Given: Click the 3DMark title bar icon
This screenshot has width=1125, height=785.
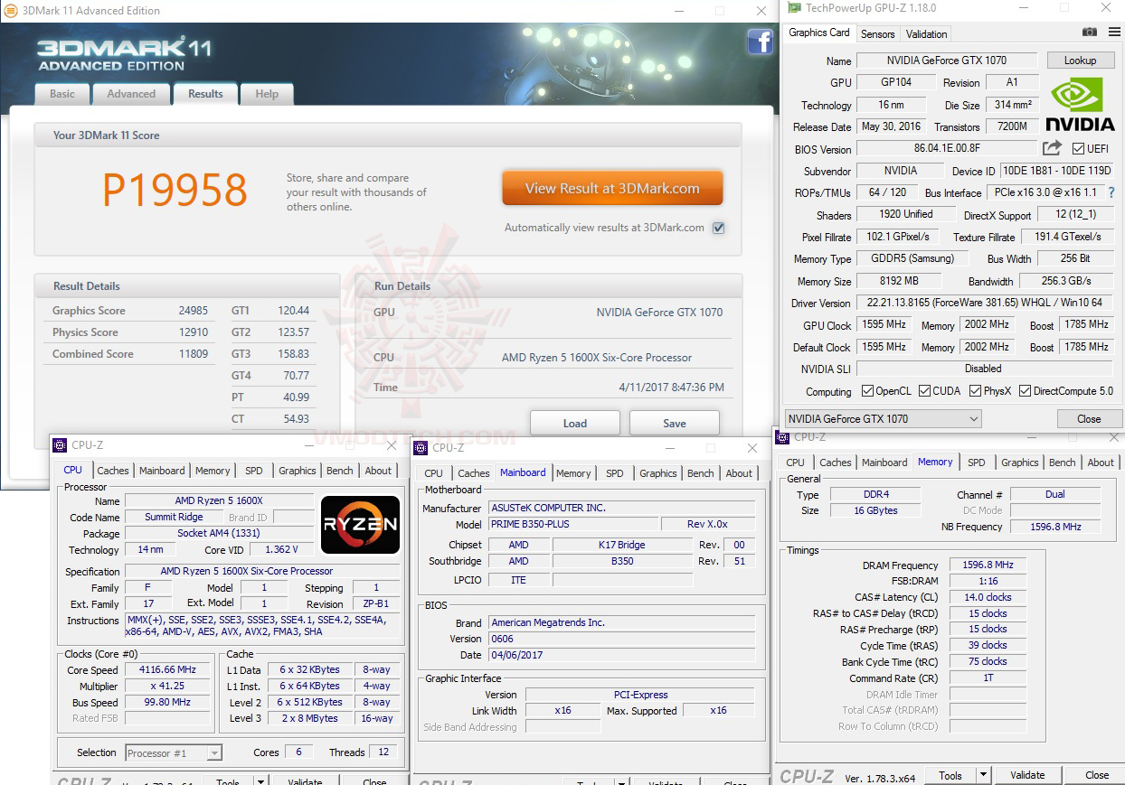Looking at the screenshot, I should tap(9, 10).
